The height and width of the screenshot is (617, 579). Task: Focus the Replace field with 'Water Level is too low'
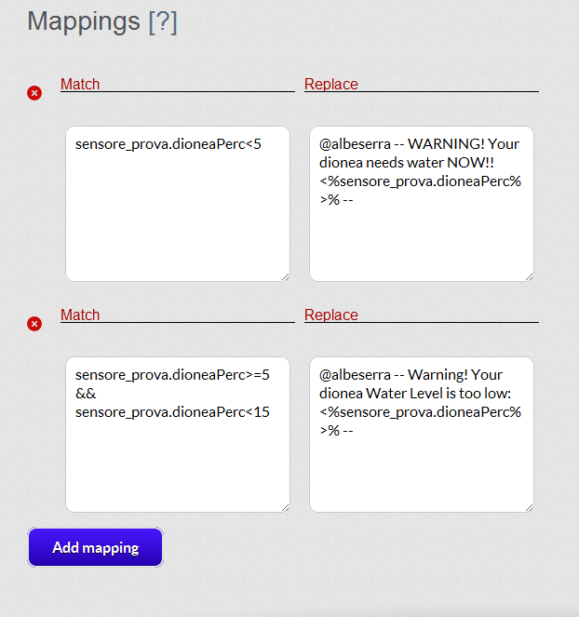pos(422,435)
